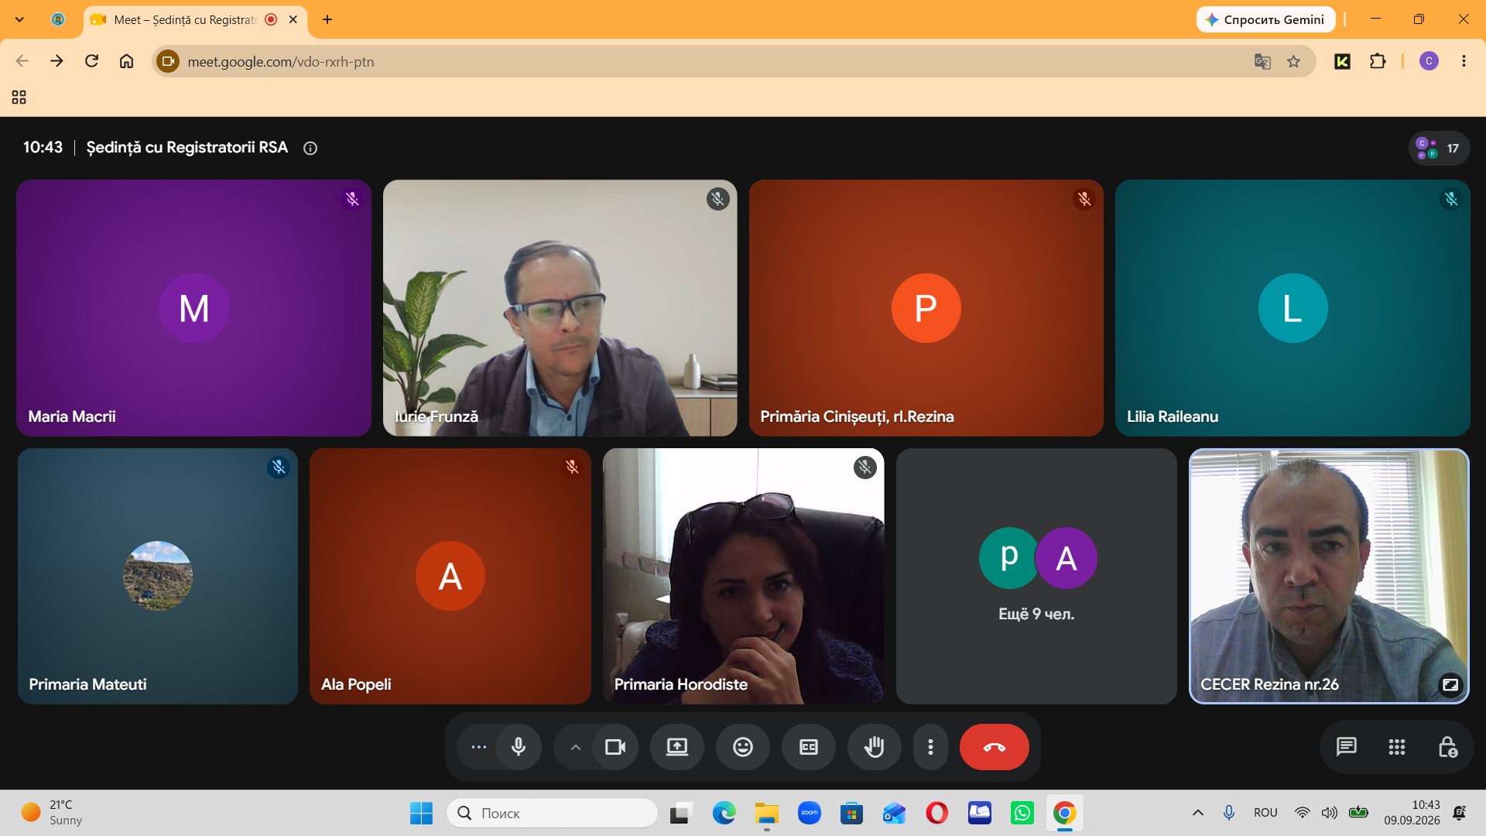
Task: Open the in-call chat panel
Action: [x=1347, y=747]
